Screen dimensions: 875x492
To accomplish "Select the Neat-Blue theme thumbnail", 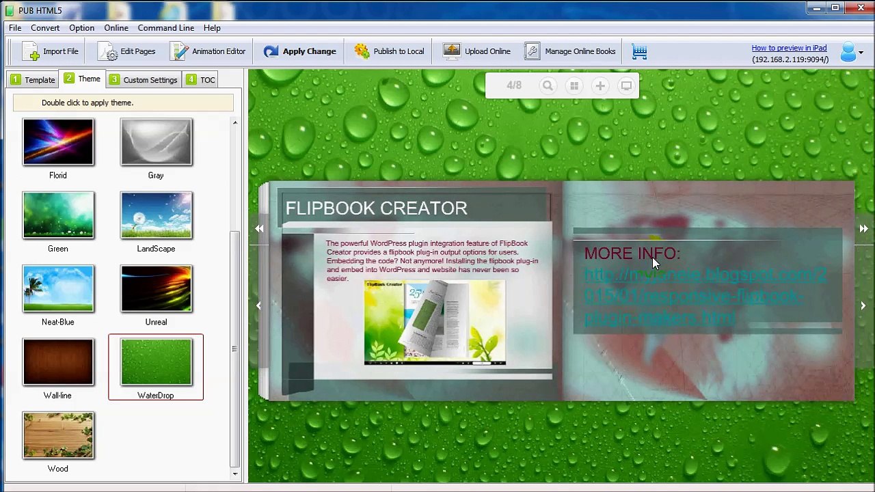I will click(58, 288).
